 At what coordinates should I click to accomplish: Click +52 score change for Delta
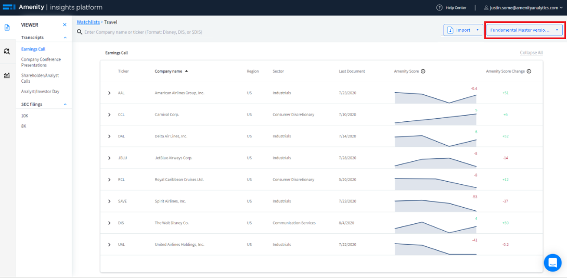pyautogui.click(x=506, y=136)
